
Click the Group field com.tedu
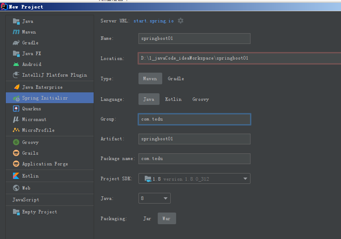(x=194, y=119)
